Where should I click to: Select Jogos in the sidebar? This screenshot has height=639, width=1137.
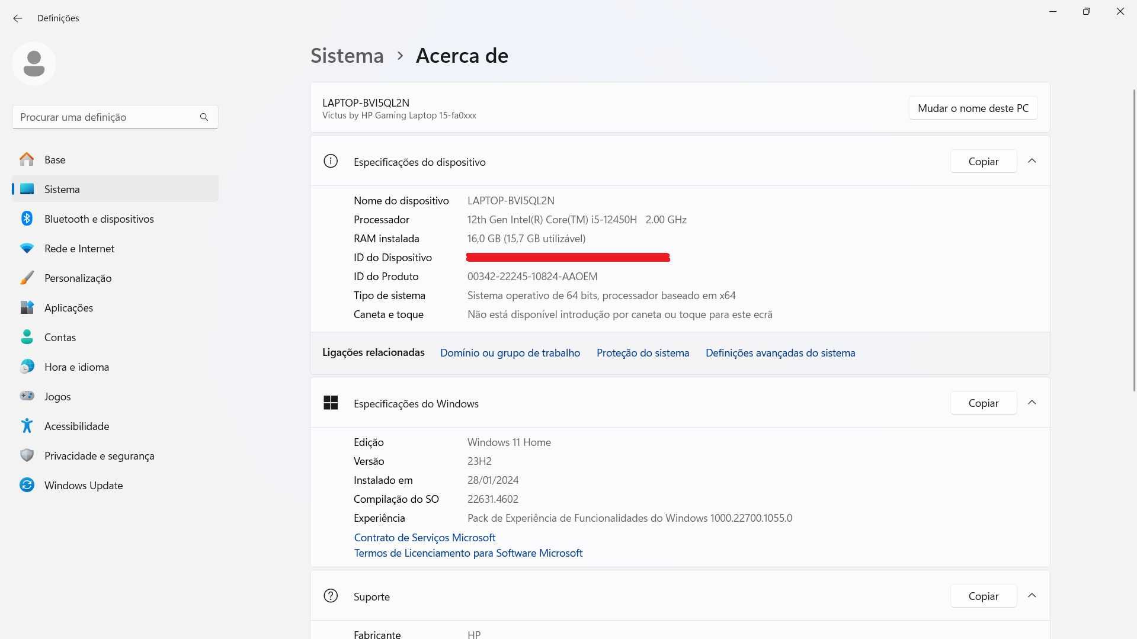click(x=115, y=396)
